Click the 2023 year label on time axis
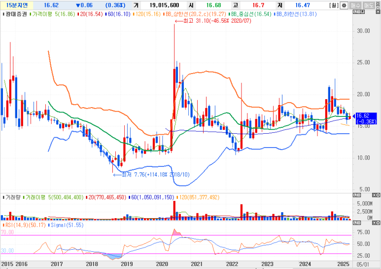Screen dimensions: 381x269 pyautogui.click(x=267, y=264)
